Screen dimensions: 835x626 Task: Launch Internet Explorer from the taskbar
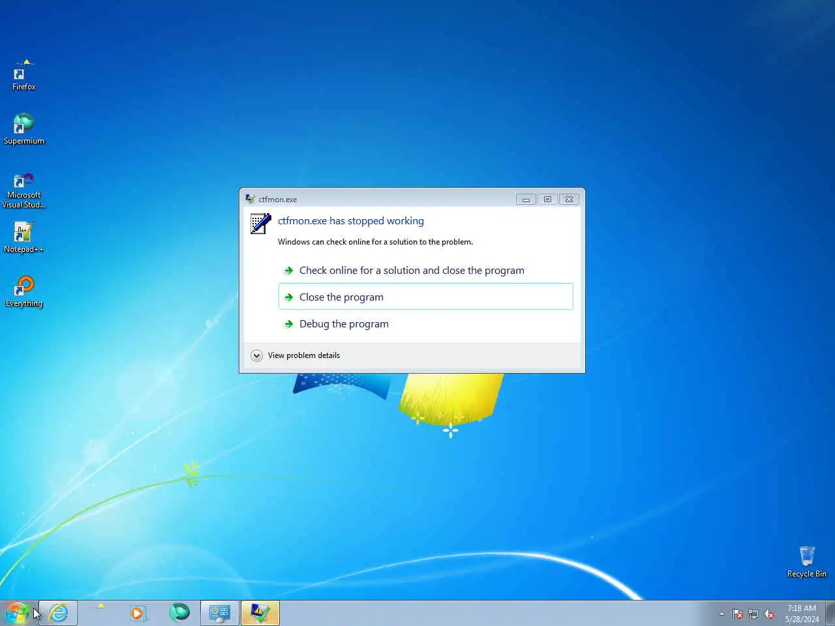(x=59, y=613)
